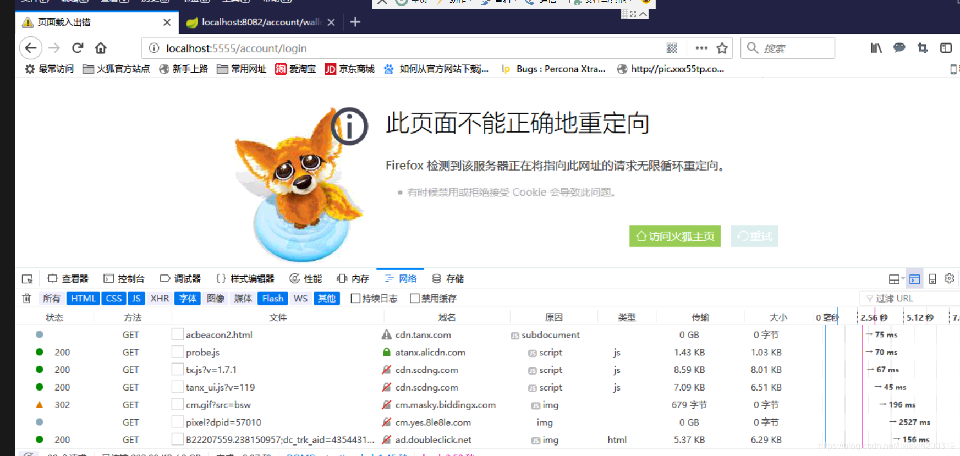Click the 访问火狐主页 button
Screen dimensions: 960x456
point(675,236)
